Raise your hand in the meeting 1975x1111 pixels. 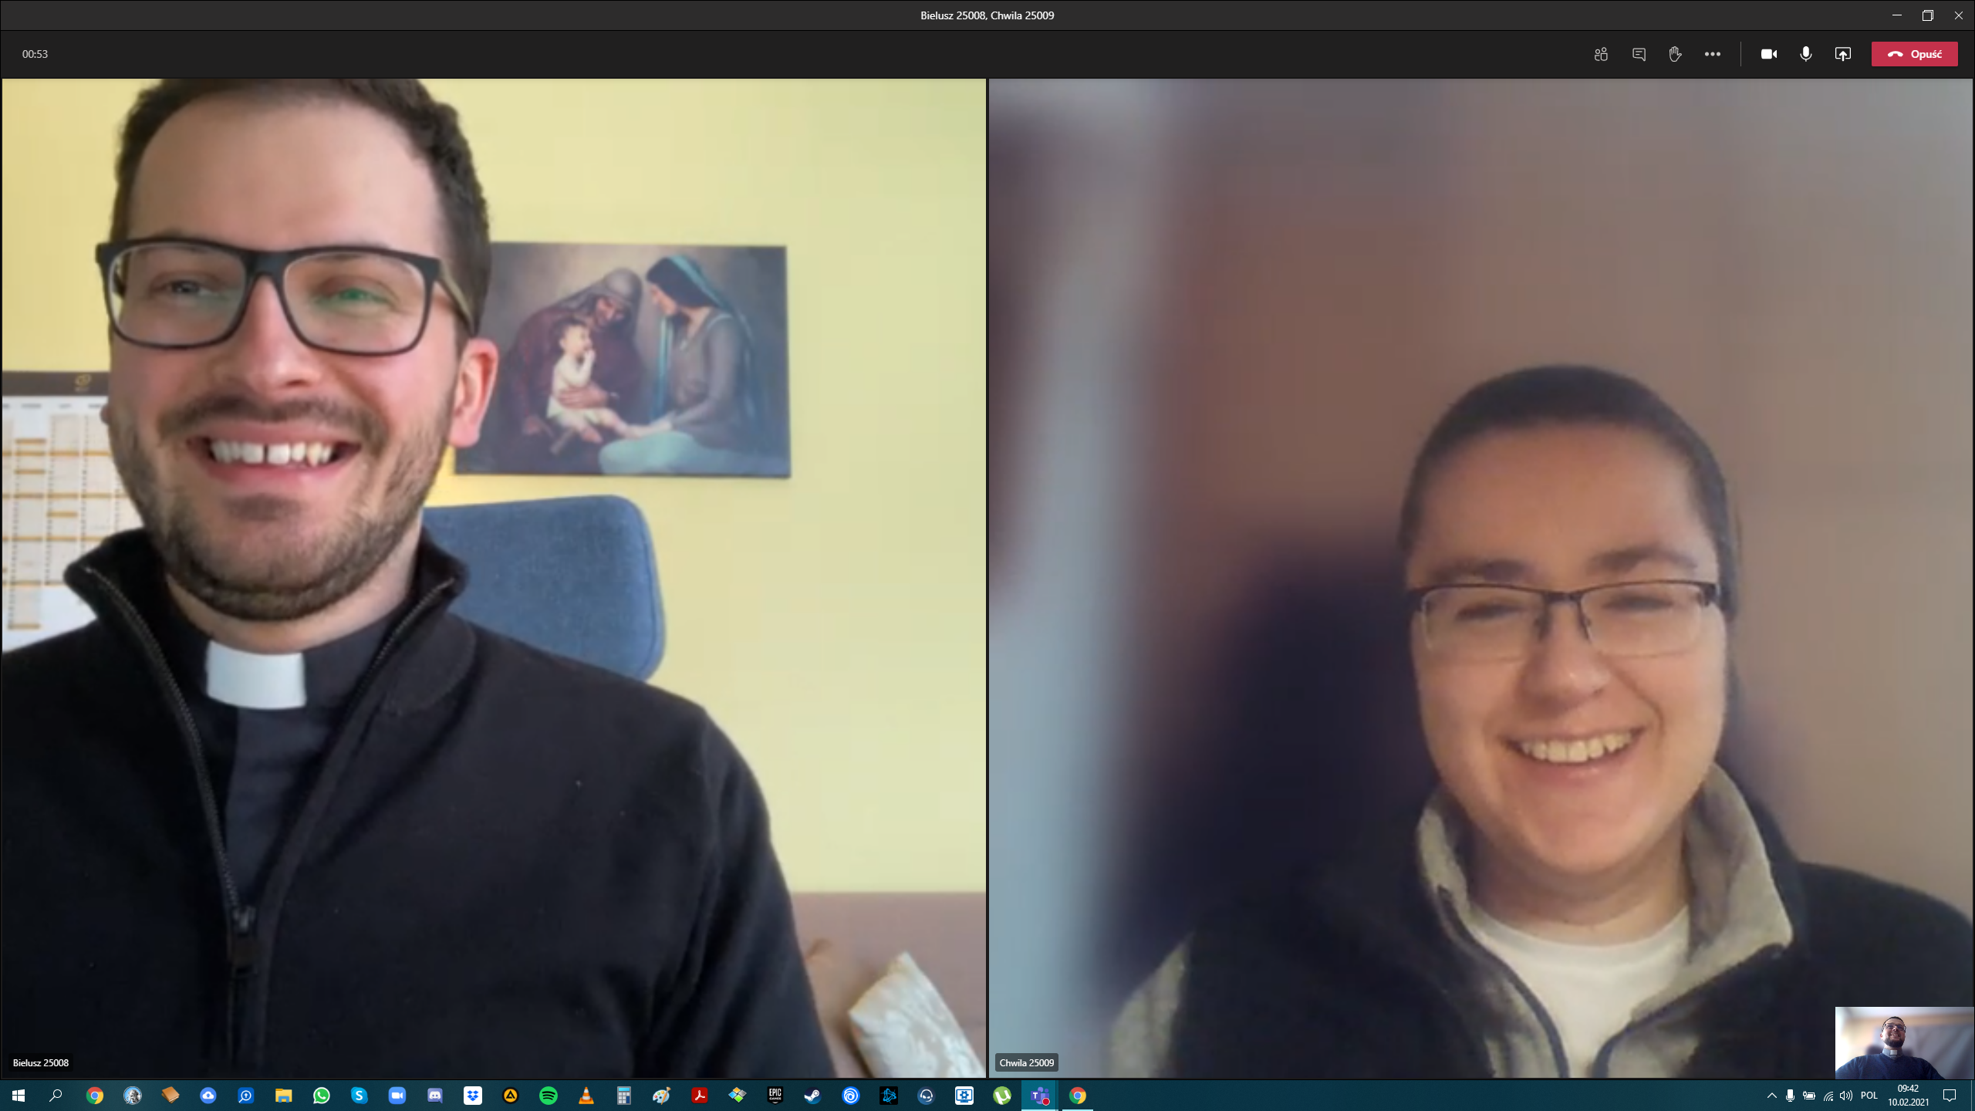pyautogui.click(x=1675, y=54)
